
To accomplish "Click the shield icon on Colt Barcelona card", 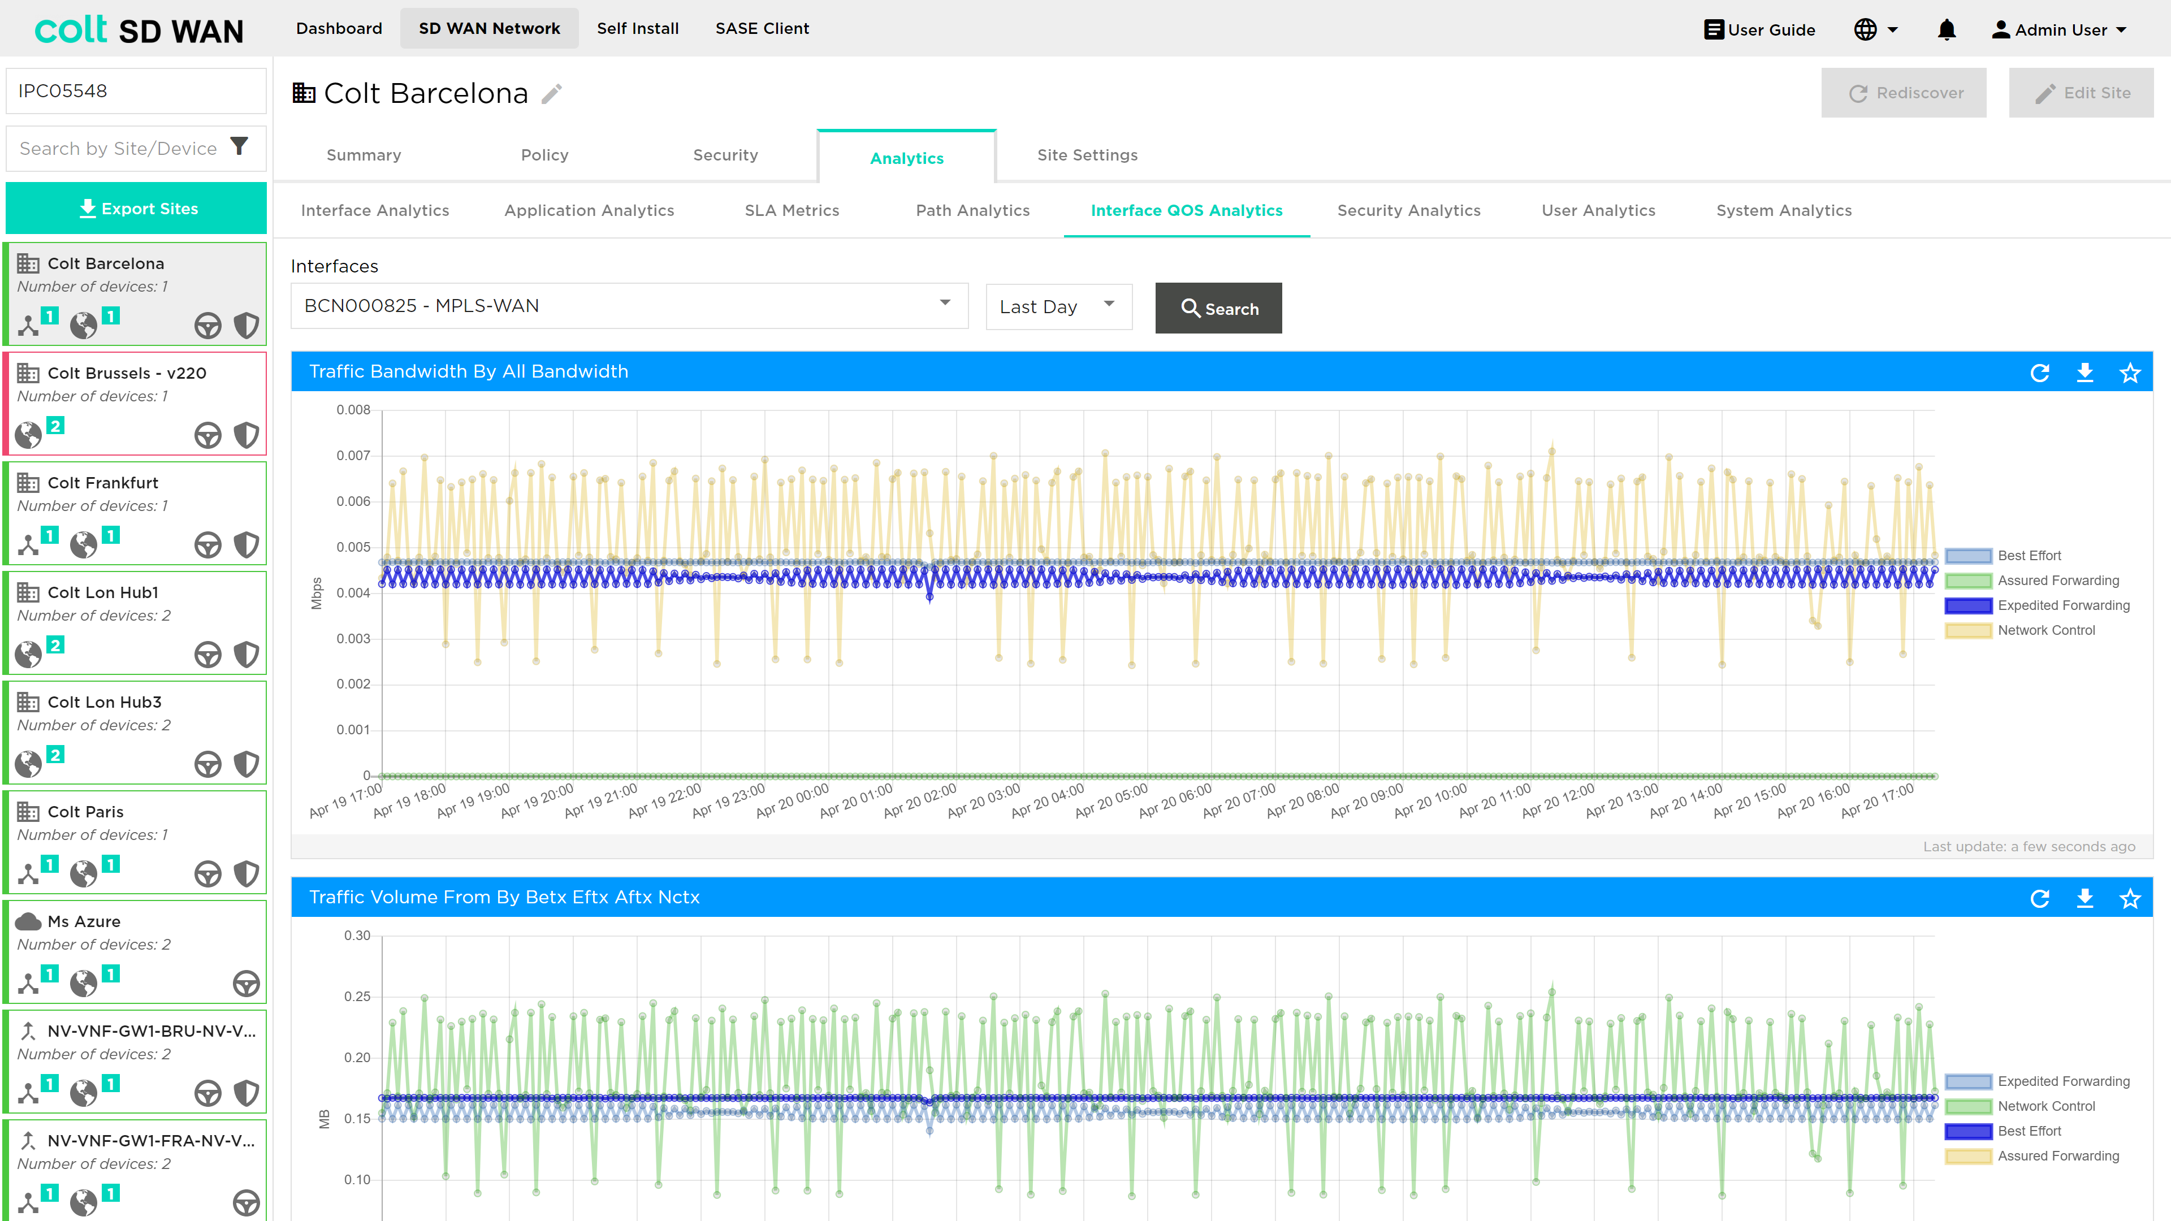I will pyautogui.click(x=246, y=325).
